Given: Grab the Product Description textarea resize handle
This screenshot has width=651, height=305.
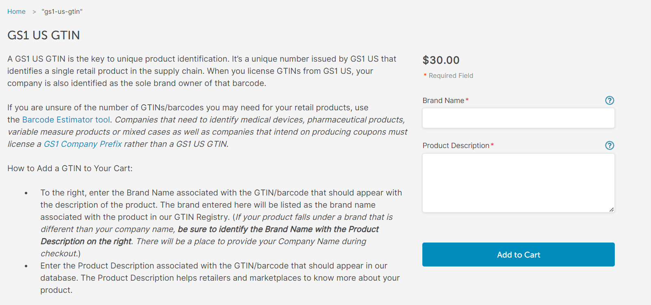Looking at the screenshot, I should [612, 209].
